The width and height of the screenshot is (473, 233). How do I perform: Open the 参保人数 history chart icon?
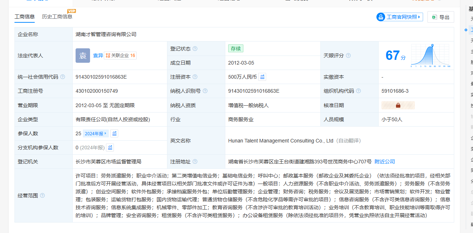[x=114, y=133]
